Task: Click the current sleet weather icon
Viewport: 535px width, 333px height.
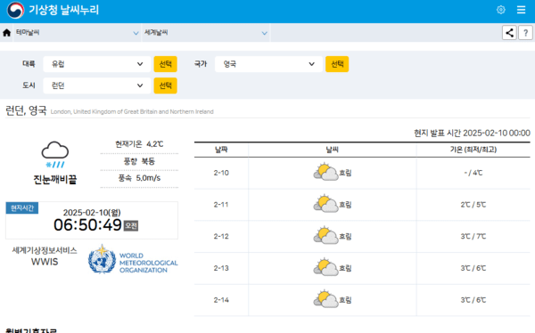Action: [x=55, y=154]
